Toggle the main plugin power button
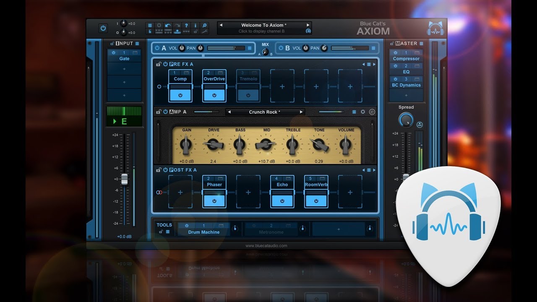This screenshot has height=302, width=537. (x=103, y=28)
